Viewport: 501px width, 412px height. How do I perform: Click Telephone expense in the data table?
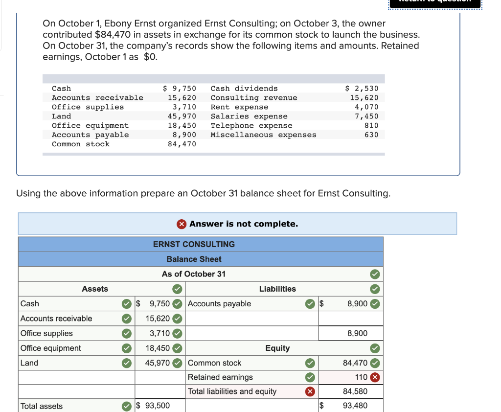(251, 126)
